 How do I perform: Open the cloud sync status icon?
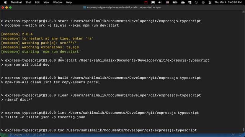[x=183, y=2]
